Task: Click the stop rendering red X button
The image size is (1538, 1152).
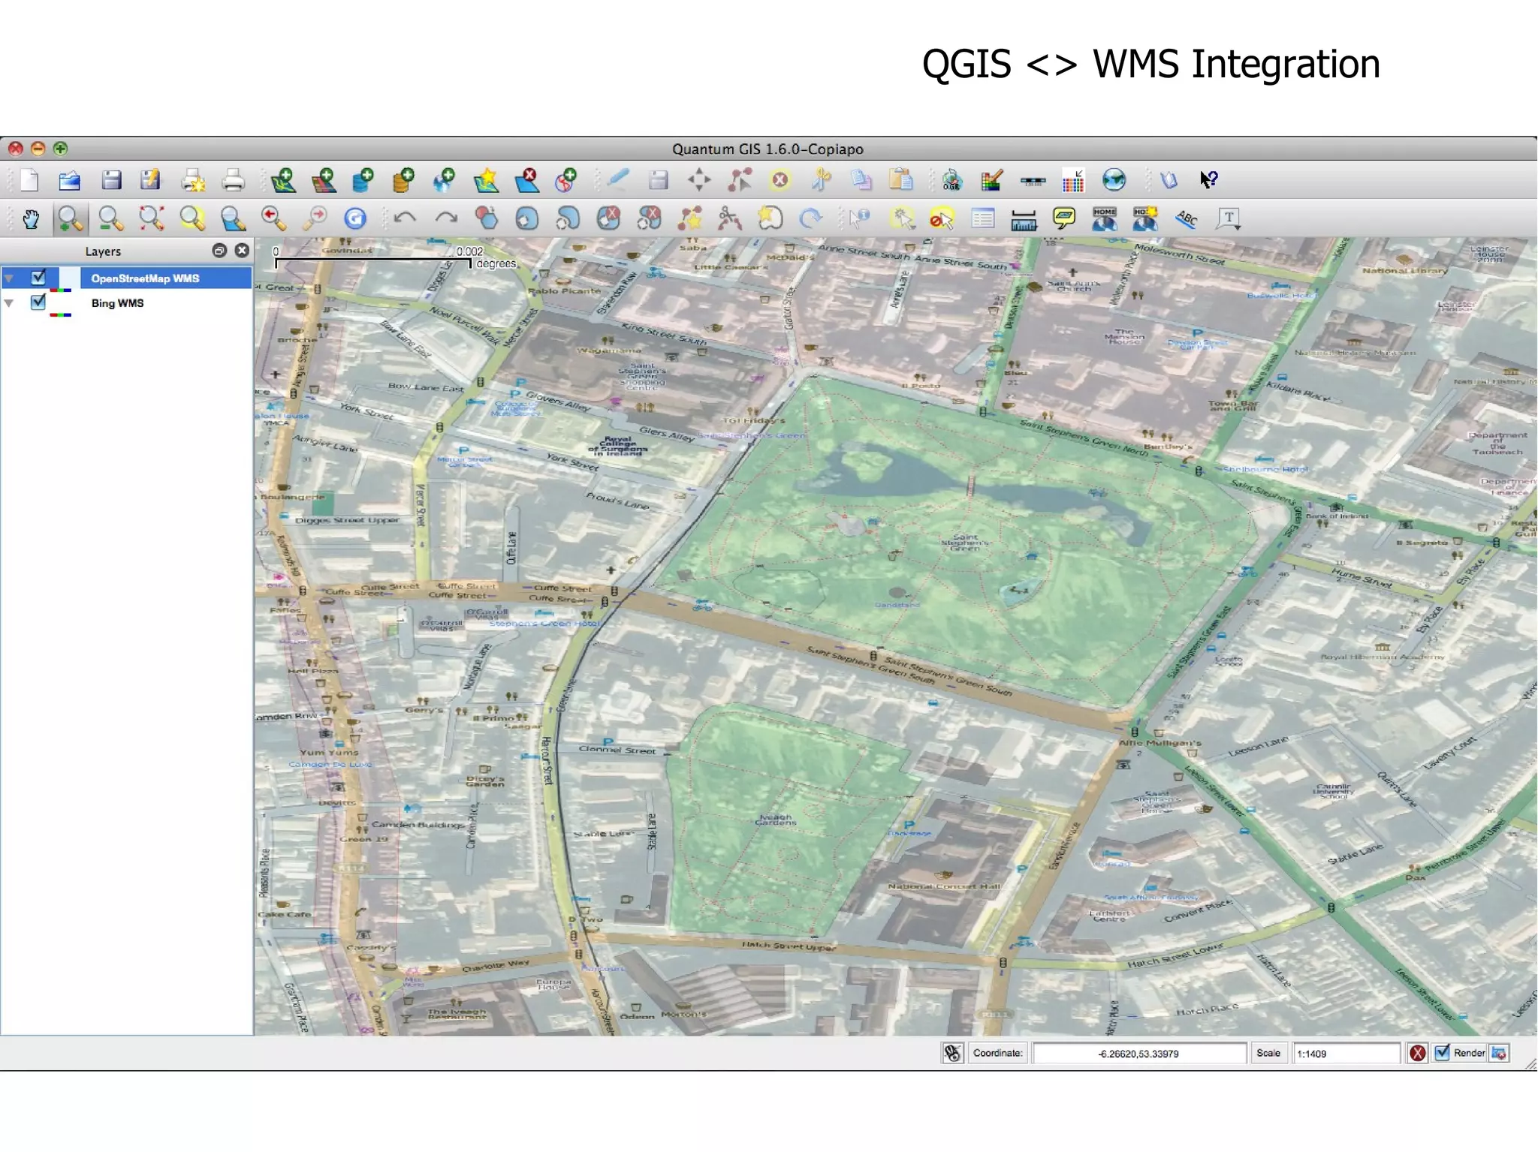Action: 1417,1053
